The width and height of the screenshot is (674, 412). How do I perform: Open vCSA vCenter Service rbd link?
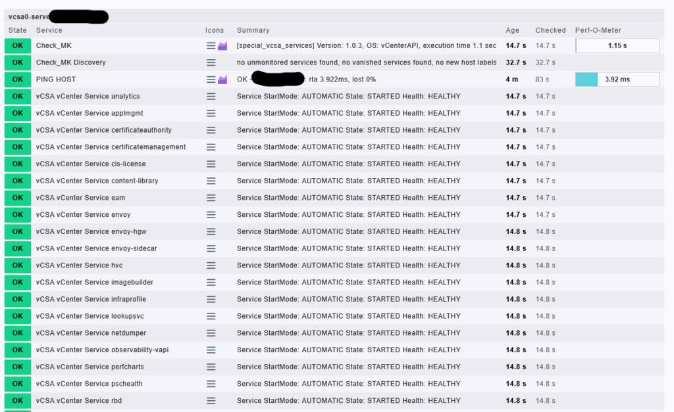(79, 401)
